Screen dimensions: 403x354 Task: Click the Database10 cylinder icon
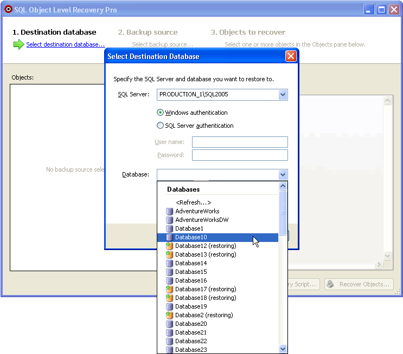click(x=169, y=237)
